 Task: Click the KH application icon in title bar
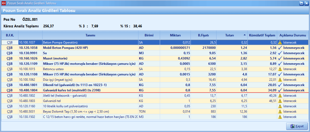[3, 3]
